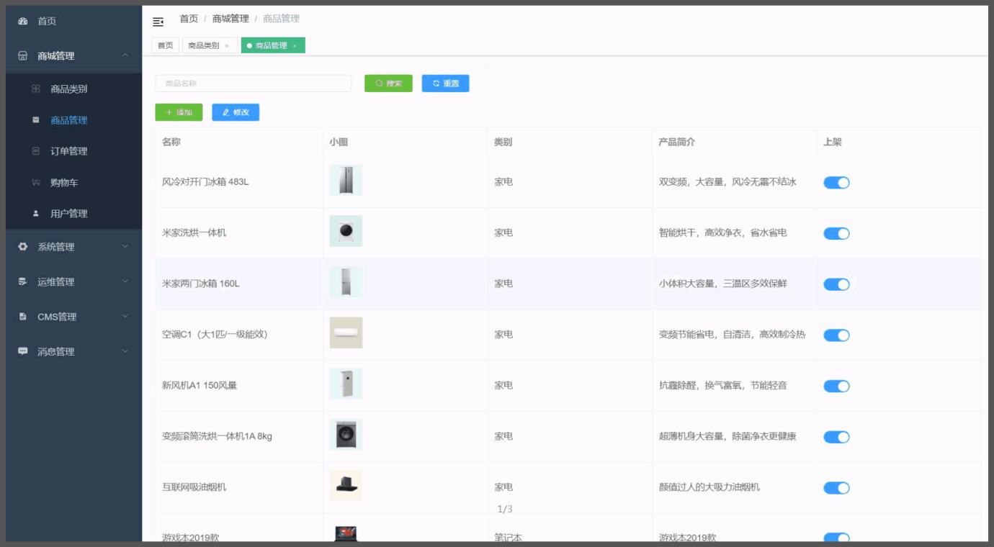Viewport: 994px width, 547px height.
Task: Switch to the 商品类别 tab
Action: [x=204, y=45]
